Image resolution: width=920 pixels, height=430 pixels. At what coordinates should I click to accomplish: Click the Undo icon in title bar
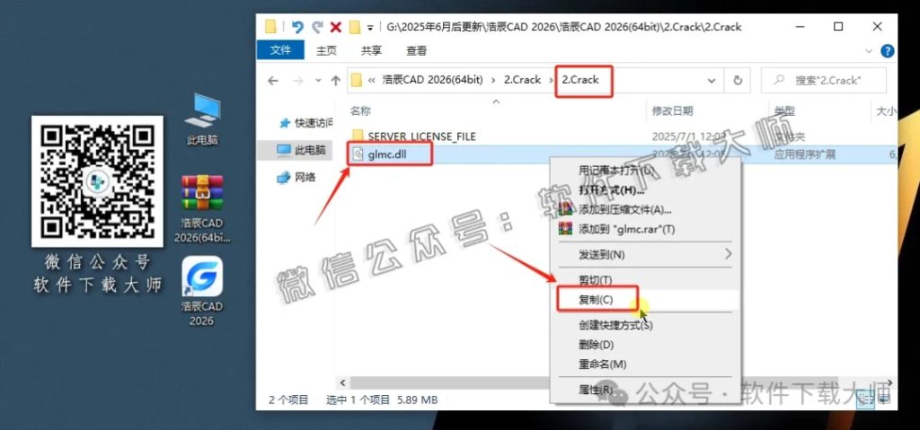coord(297,27)
